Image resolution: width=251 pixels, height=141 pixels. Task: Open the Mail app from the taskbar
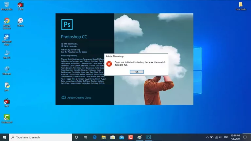(122, 137)
